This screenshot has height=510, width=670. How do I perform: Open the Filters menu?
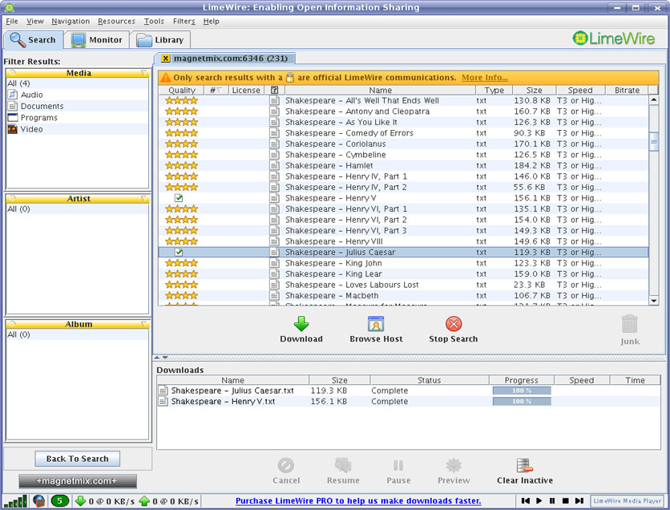(x=184, y=22)
